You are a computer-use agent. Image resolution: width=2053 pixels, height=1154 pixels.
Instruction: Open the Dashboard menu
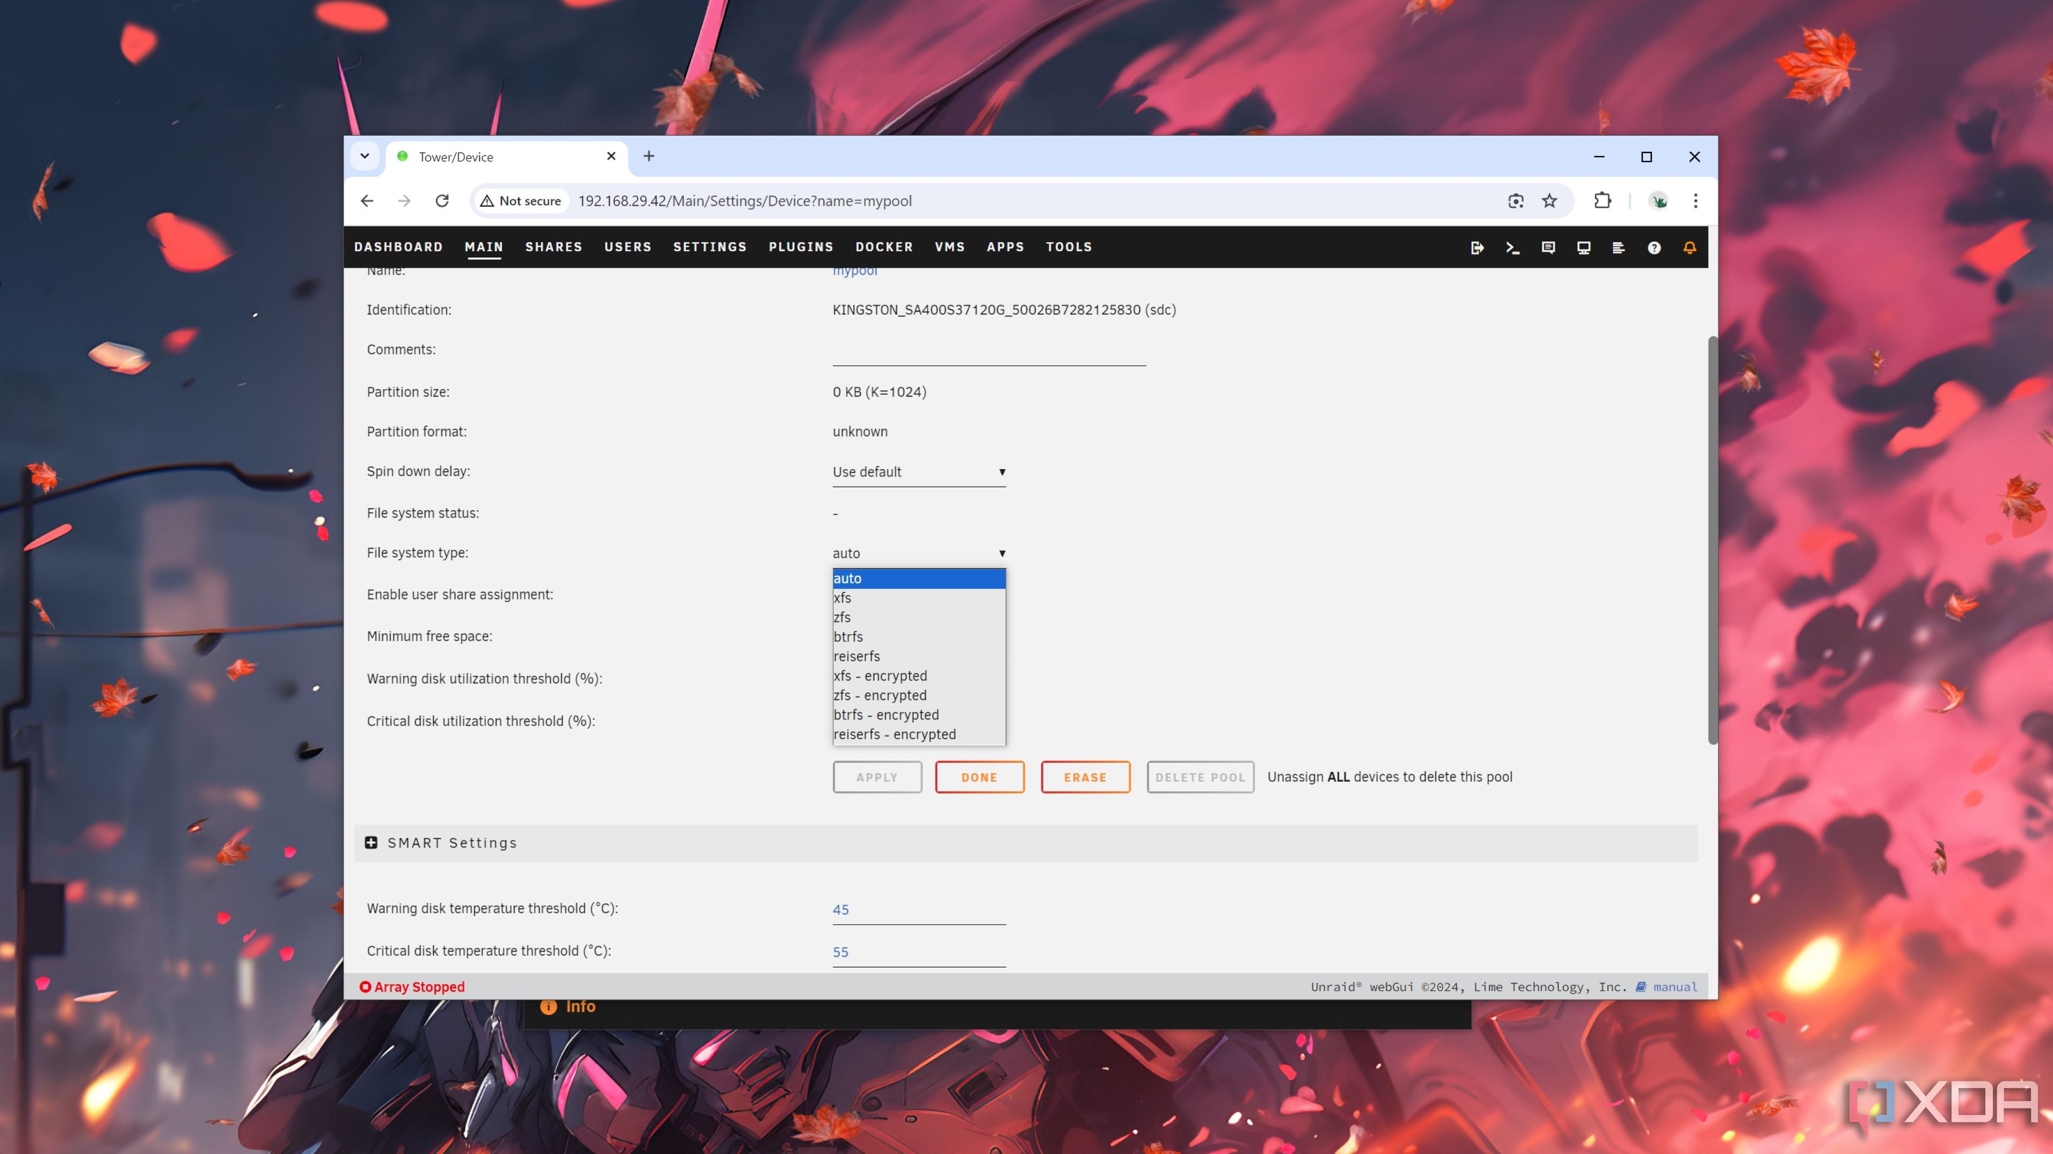(x=398, y=247)
